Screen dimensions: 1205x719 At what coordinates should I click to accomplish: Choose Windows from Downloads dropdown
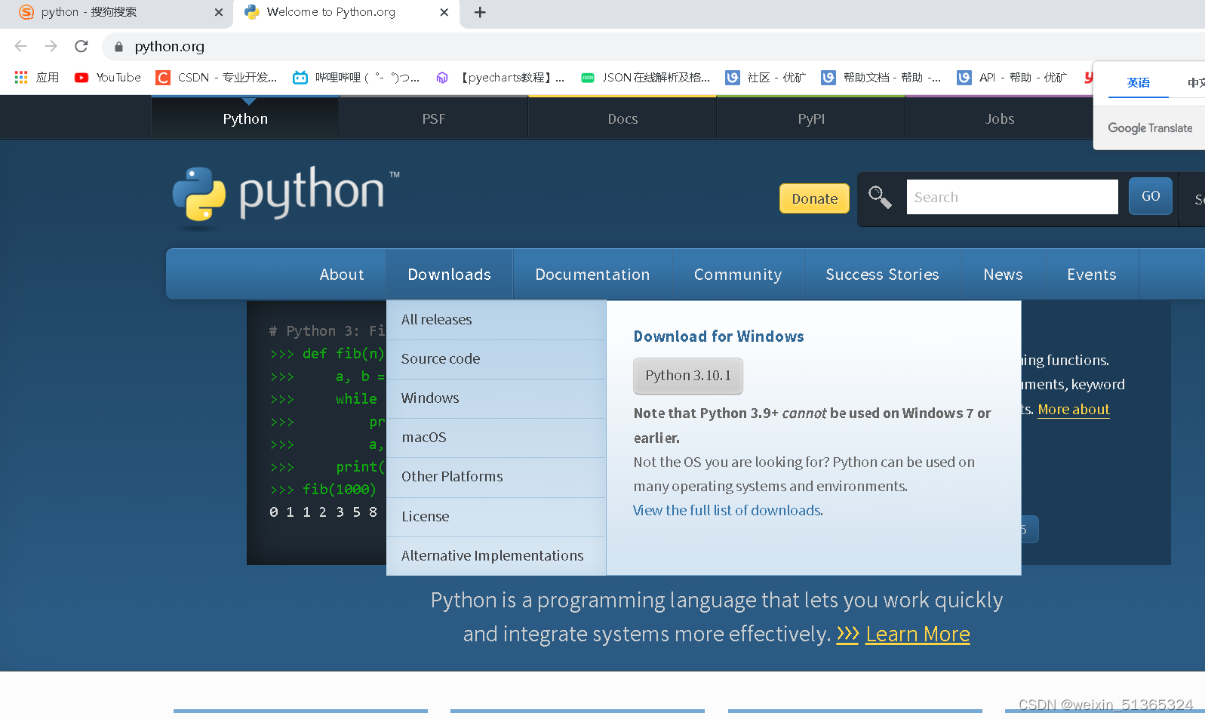[x=496, y=398]
